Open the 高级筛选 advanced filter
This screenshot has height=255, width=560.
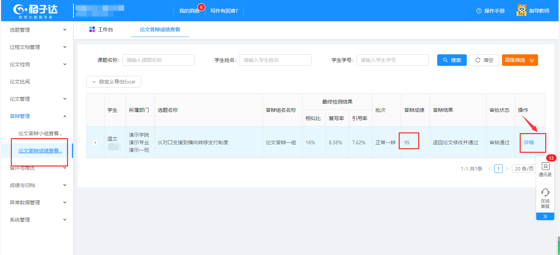[x=520, y=60]
